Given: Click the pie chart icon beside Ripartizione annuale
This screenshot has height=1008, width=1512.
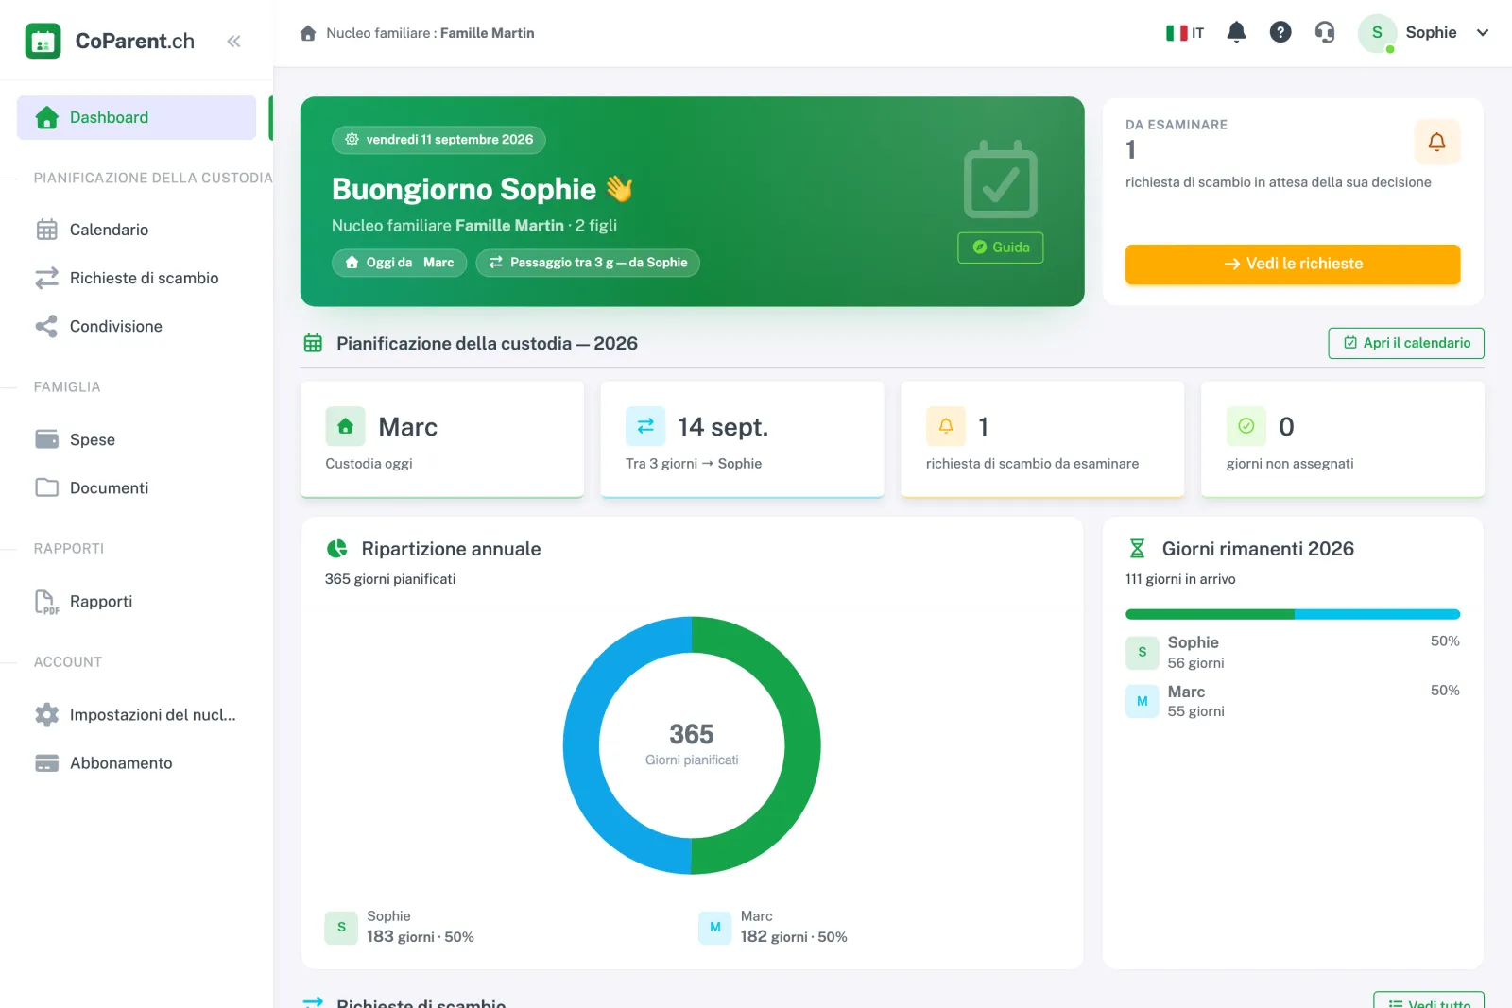Looking at the screenshot, I should pos(337,549).
